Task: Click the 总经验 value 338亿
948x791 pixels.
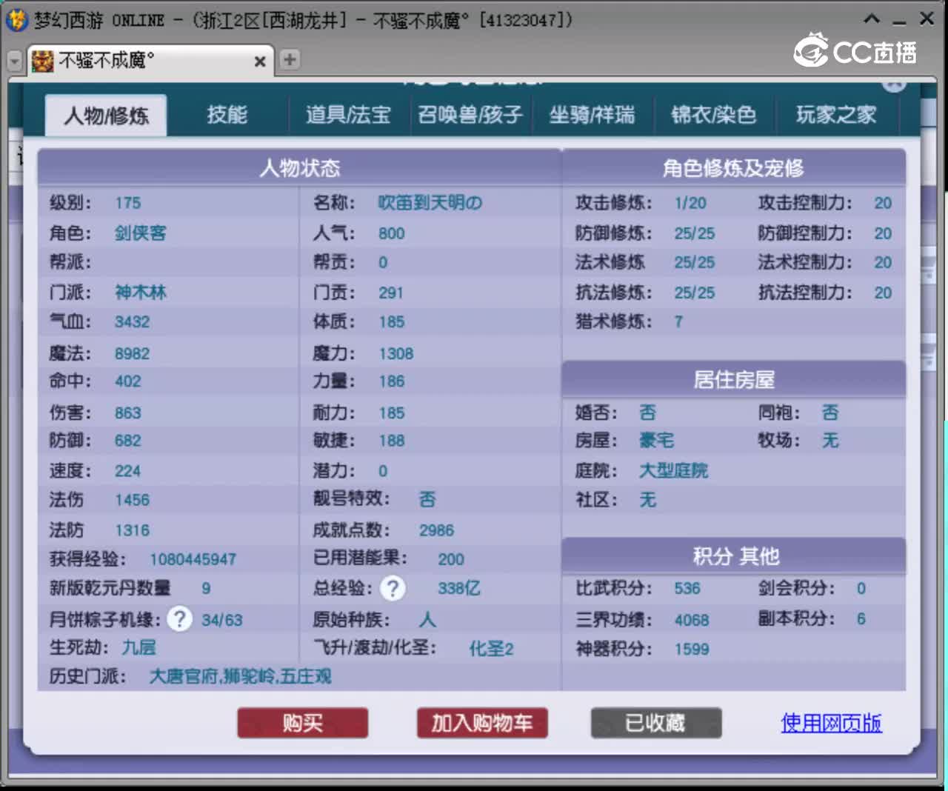Action: coord(458,589)
